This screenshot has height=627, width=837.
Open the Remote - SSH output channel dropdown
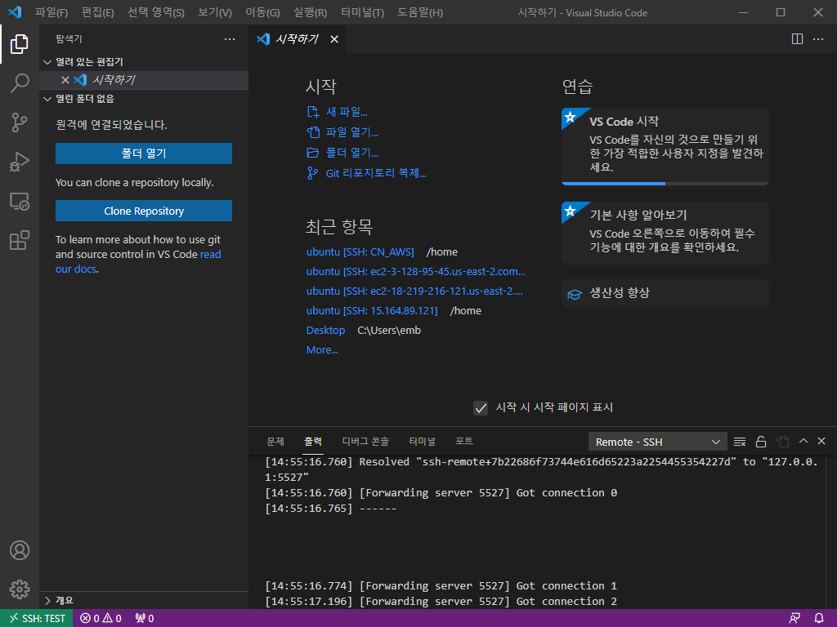pyautogui.click(x=658, y=442)
